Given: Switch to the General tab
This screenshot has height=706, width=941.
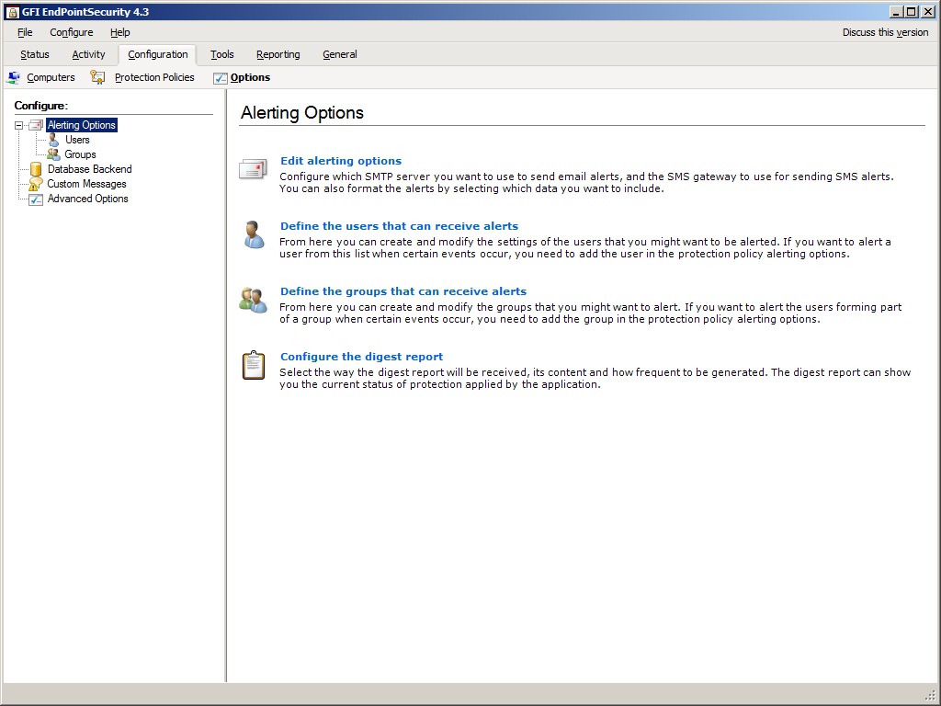Looking at the screenshot, I should 340,54.
